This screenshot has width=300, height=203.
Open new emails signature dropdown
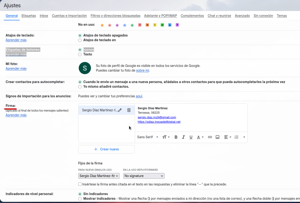point(99,176)
